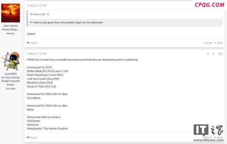Open Josh5890's Astro Bot avatar
This screenshot has height=144, width=227.
pos(10,61)
